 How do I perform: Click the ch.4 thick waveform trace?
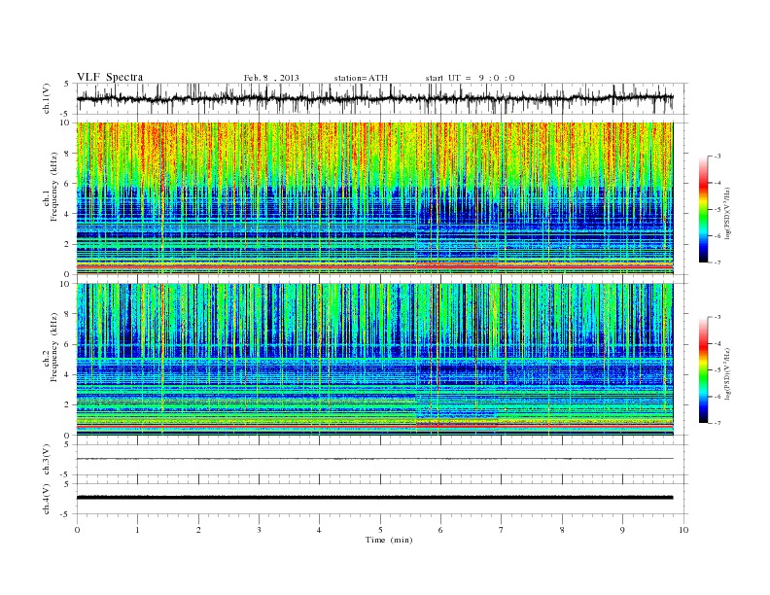click(374, 498)
